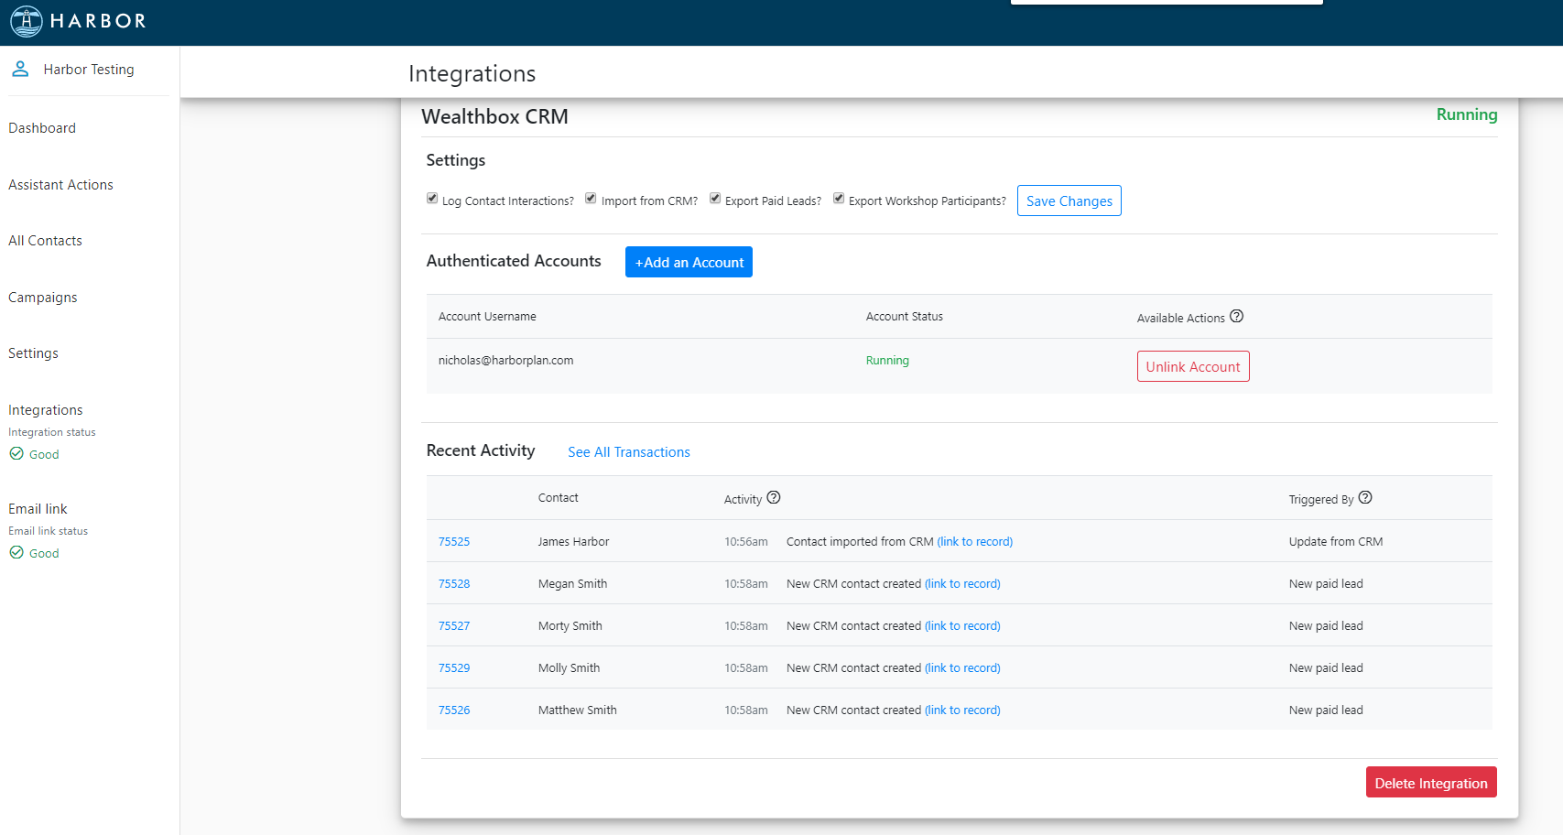Click the Activity help icon
The height and width of the screenshot is (835, 1563).
[774, 497]
